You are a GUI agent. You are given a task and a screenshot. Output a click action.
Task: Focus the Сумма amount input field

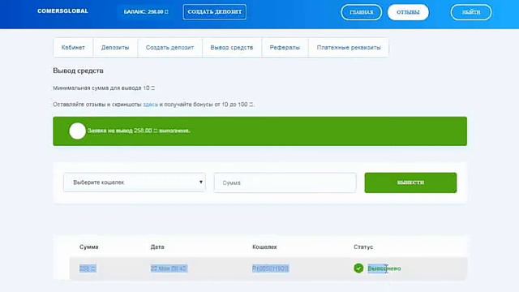pyautogui.click(x=285, y=182)
